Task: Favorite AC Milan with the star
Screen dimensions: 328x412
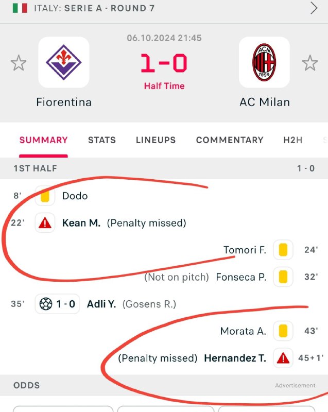Action: click(309, 63)
